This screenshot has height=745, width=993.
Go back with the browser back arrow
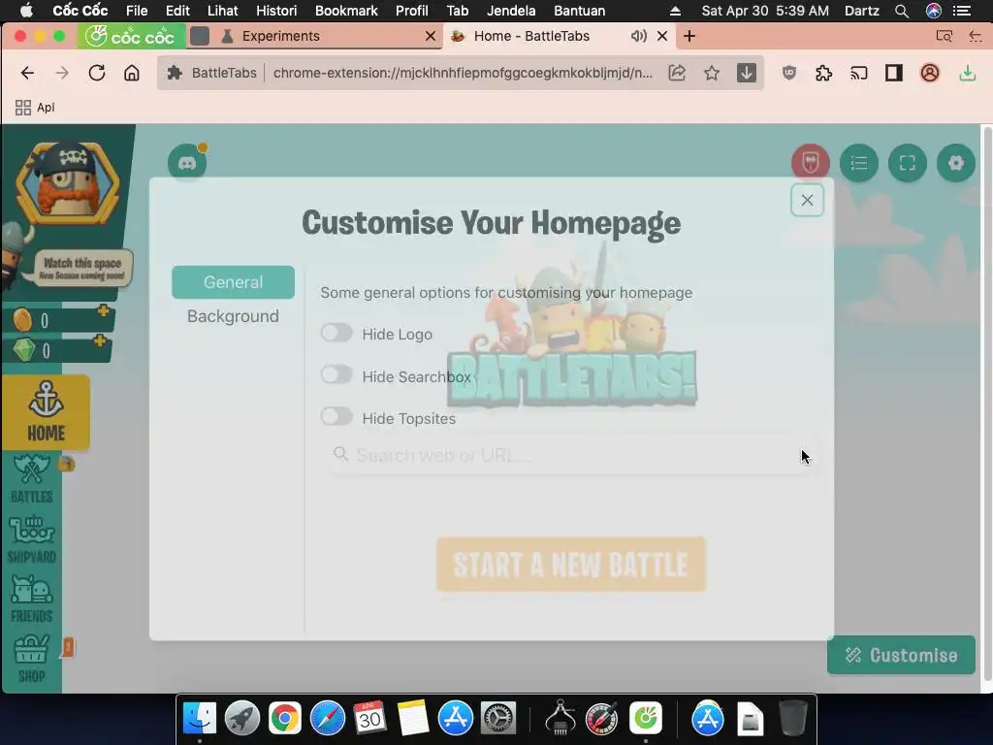pos(27,73)
